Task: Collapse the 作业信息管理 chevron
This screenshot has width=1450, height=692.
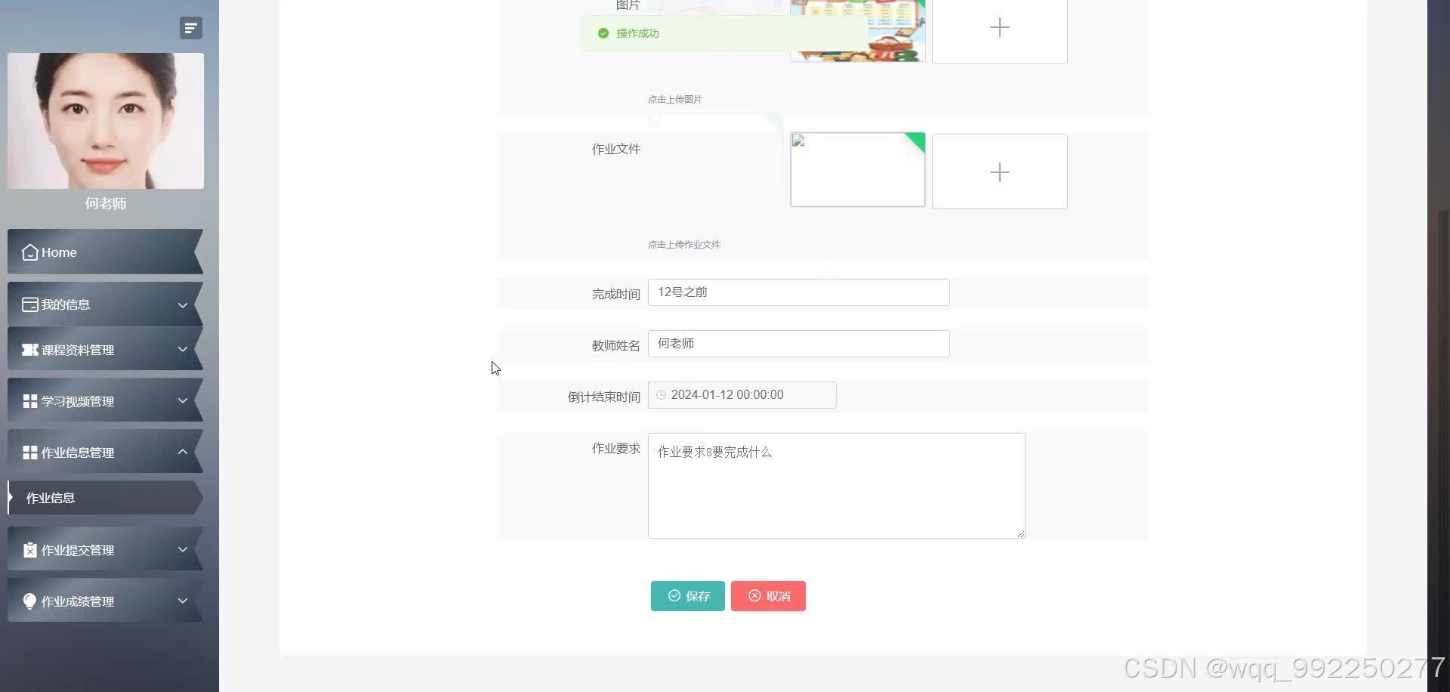Action: tap(183, 452)
